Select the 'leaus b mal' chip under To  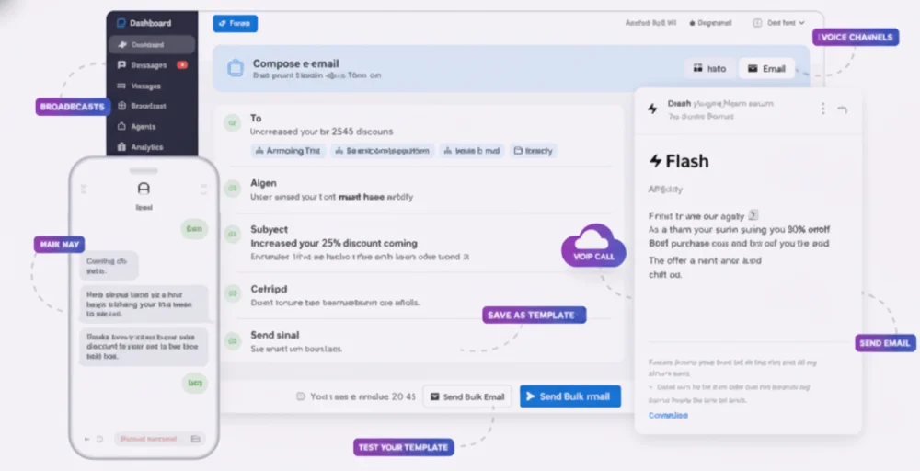(472, 151)
